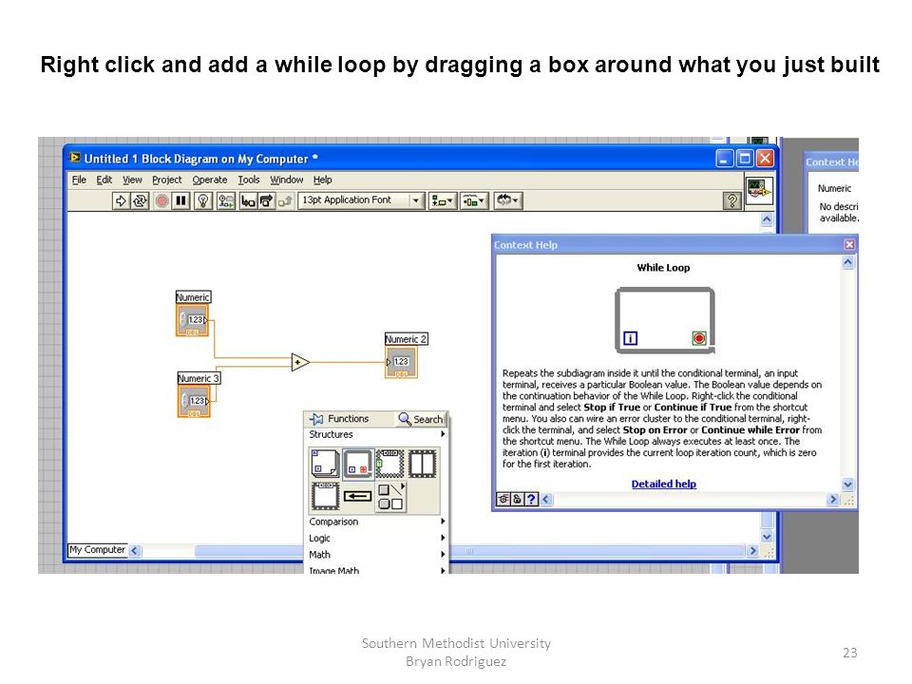
Task: Select the Feedback Node icon
Action: pyautogui.click(x=357, y=497)
